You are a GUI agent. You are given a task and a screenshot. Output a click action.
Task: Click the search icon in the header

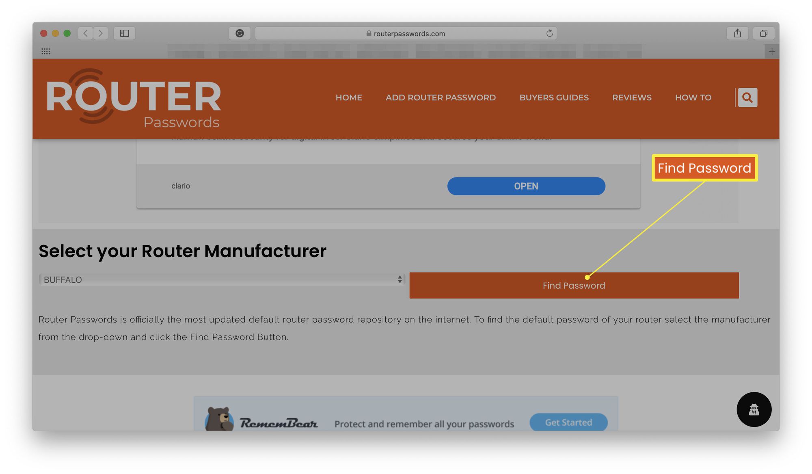pyautogui.click(x=747, y=97)
